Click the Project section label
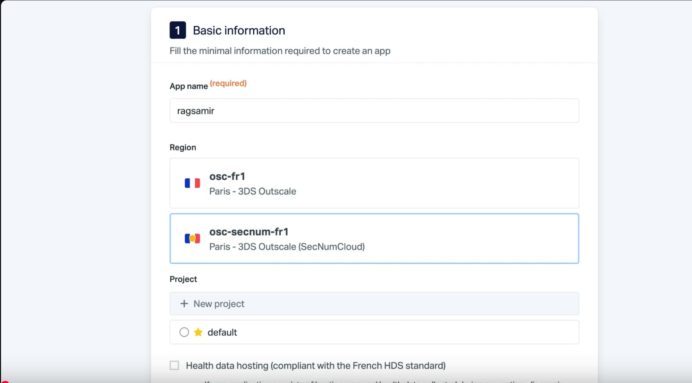Viewport: 692px width, 383px height. [183, 279]
